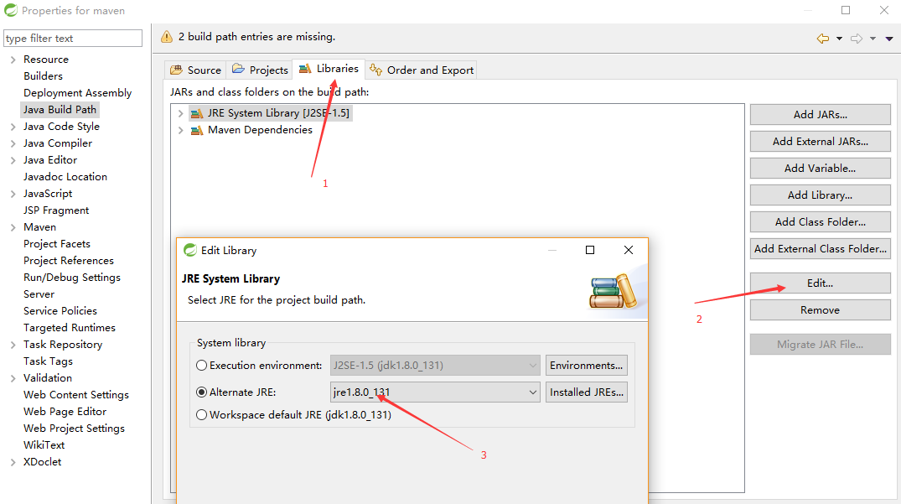Click the Source tab icon
This screenshot has height=504, width=901.
(x=176, y=70)
